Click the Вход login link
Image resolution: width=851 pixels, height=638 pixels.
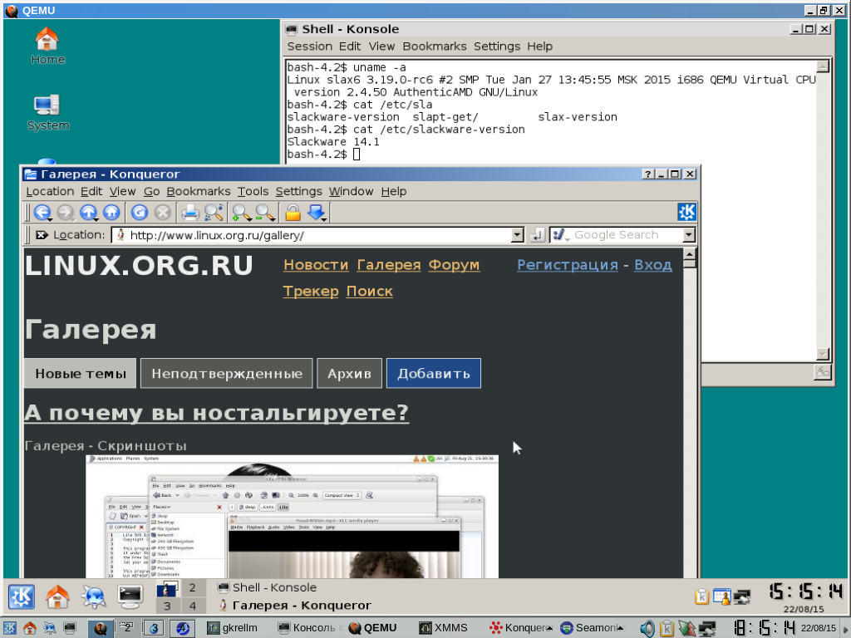coord(653,265)
